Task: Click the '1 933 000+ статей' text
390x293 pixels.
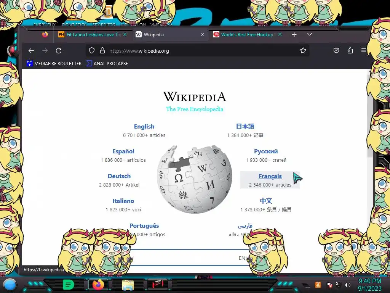Action: coord(266,160)
